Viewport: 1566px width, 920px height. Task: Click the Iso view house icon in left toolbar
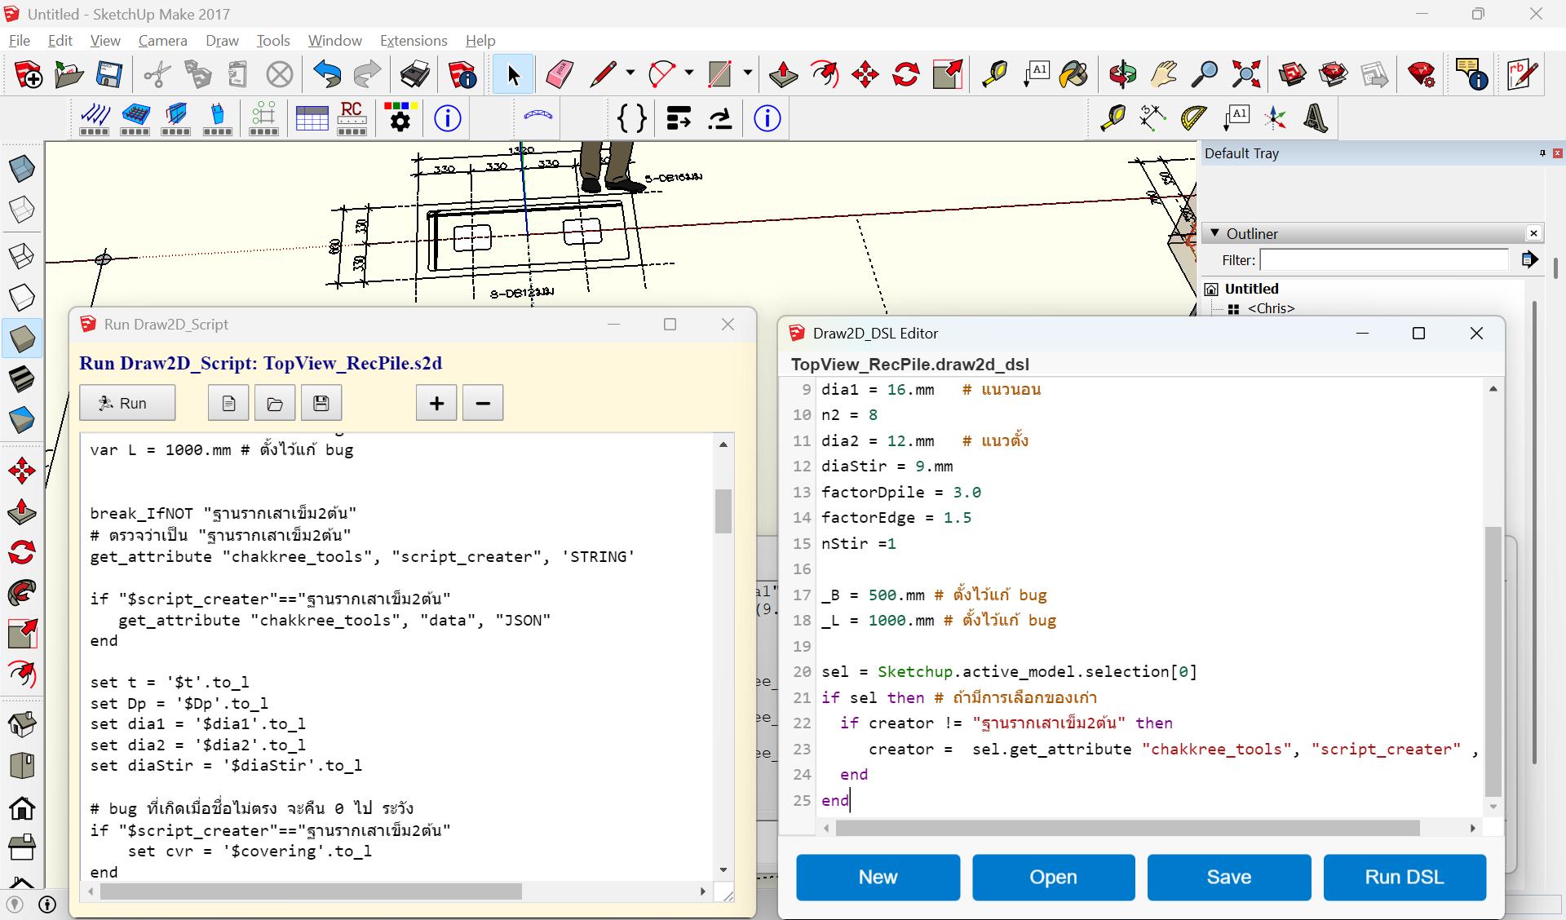pyautogui.click(x=22, y=723)
